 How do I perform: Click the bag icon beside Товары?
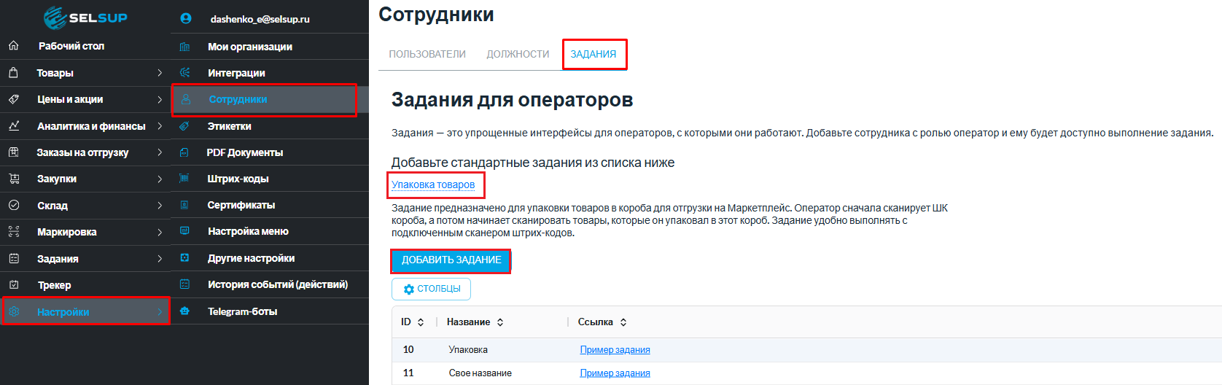(x=14, y=73)
